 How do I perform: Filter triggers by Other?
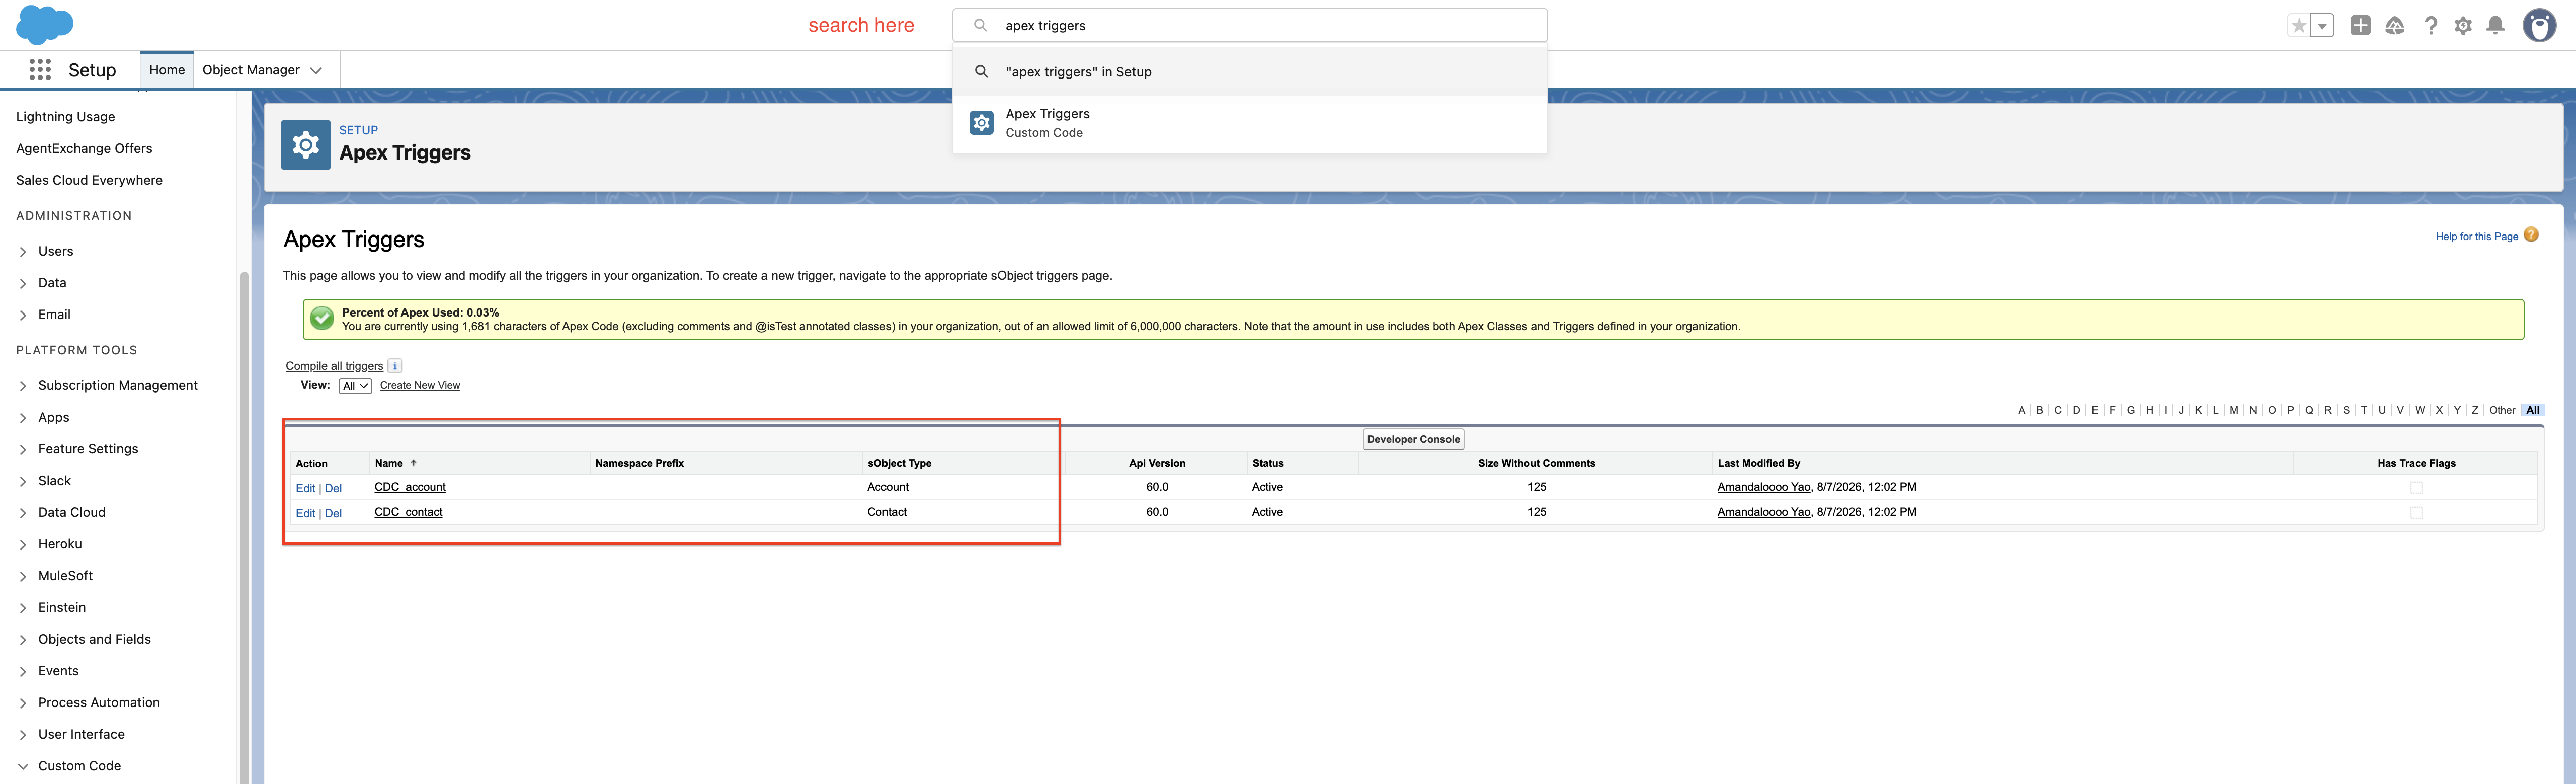[2502, 410]
